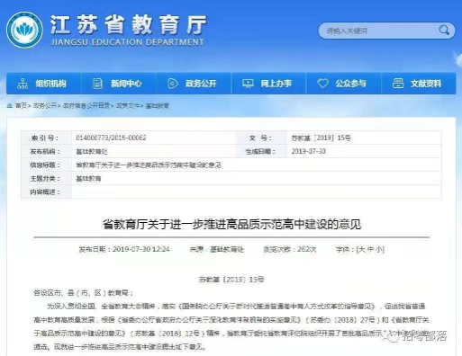Click the breadcrumb home icon
This screenshot has width=462, height=356.
pos(10,105)
